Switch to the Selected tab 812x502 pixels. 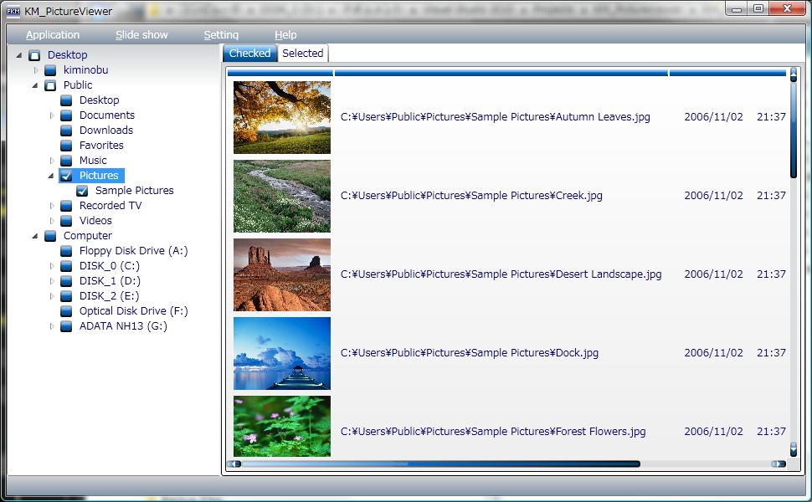point(302,54)
